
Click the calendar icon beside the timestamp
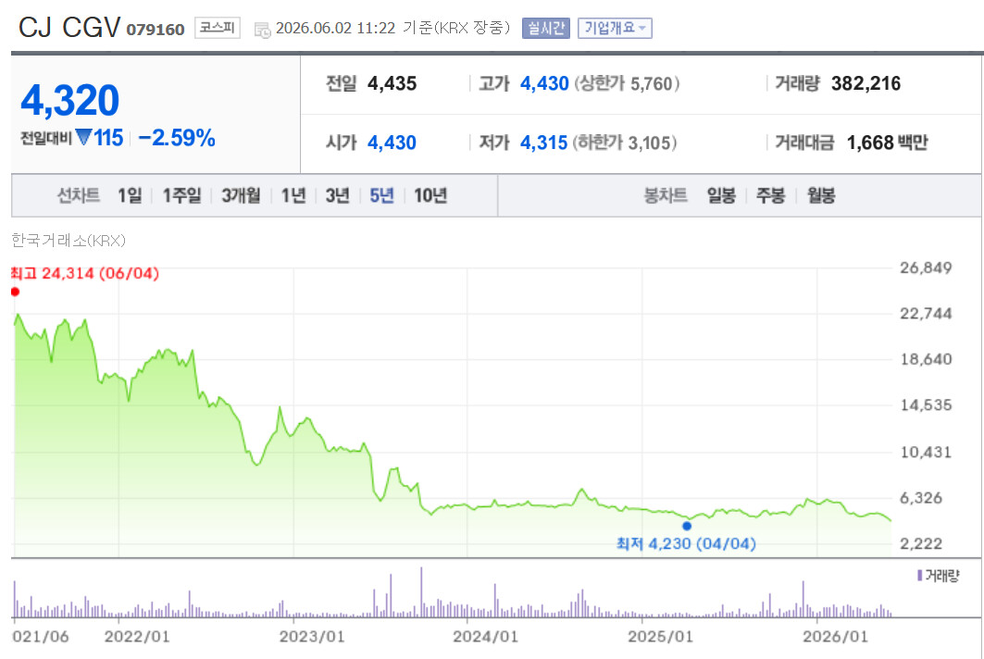click(x=262, y=30)
